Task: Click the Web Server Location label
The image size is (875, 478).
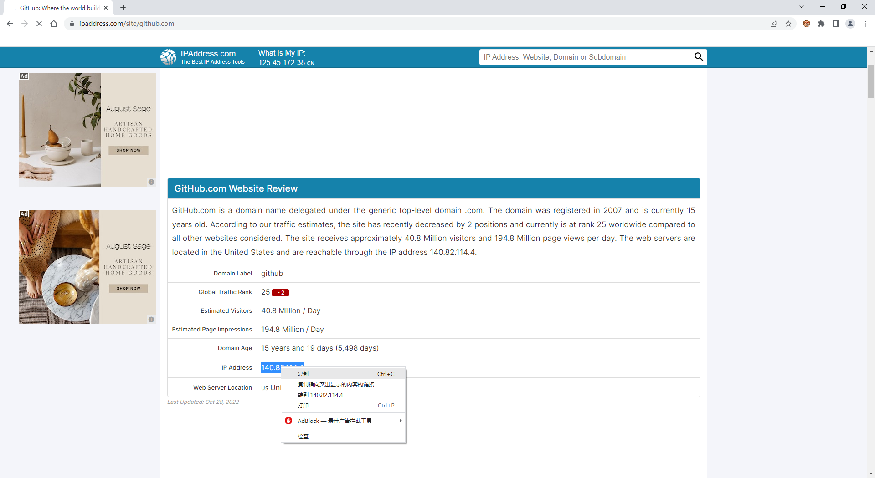Action: click(222, 388)
